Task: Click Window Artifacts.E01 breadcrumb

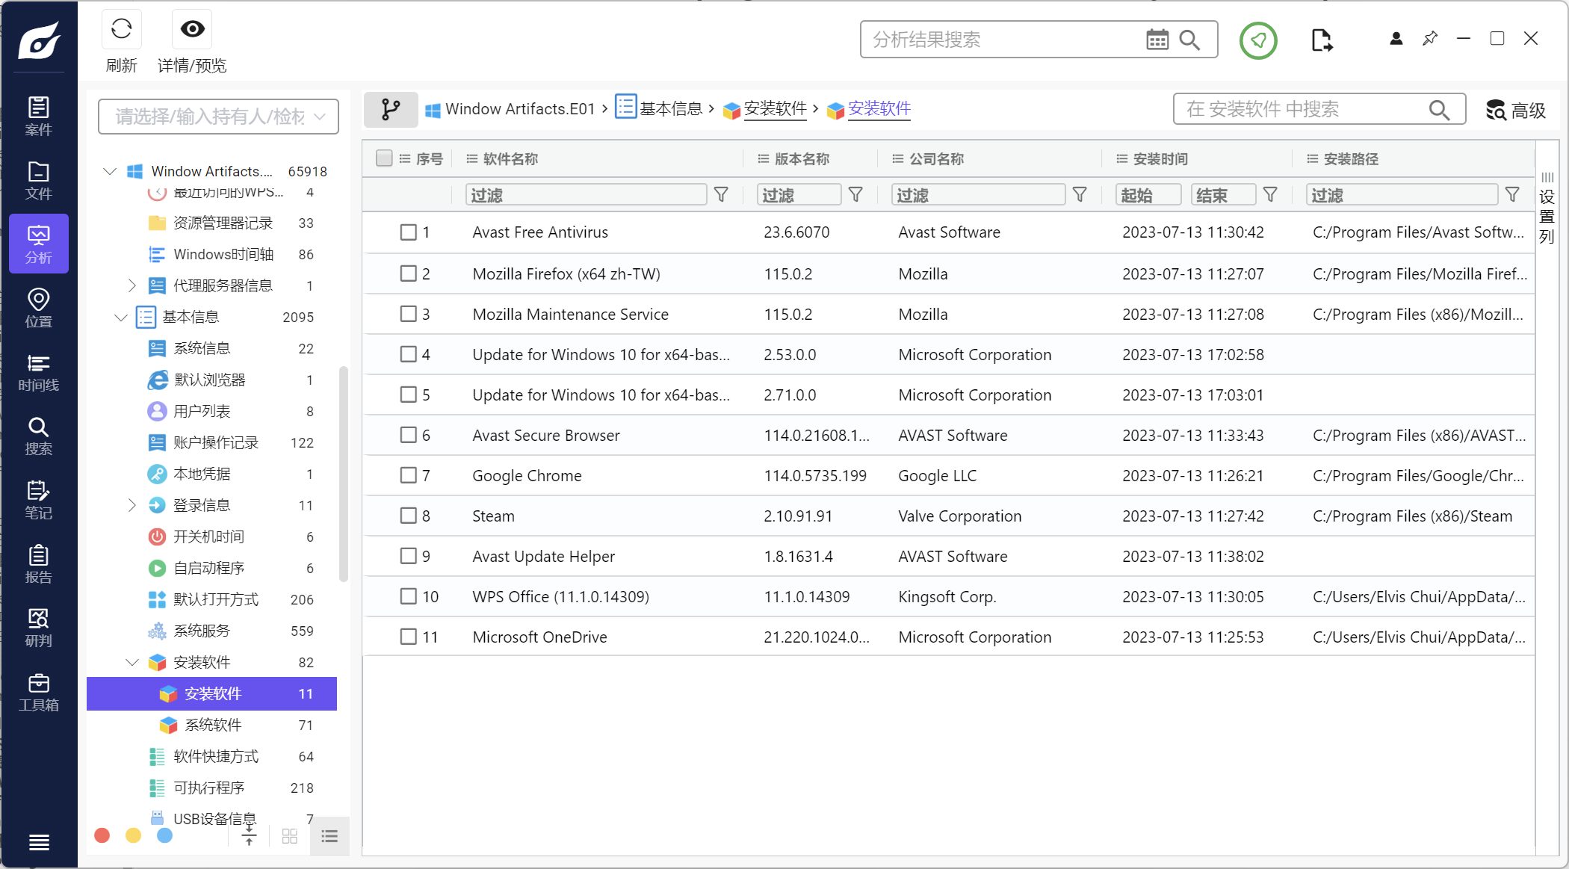Action: click(510, 109)
